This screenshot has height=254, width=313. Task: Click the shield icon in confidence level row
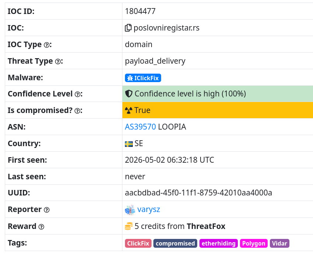coord(129,94)
